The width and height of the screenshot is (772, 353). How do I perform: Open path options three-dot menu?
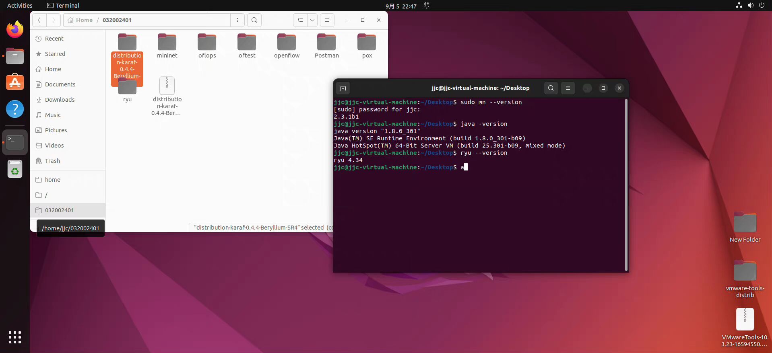click(237, 20)
